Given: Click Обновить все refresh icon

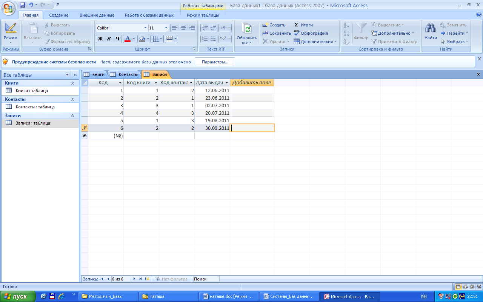Looking at the screenshot, I should point(247,29).
